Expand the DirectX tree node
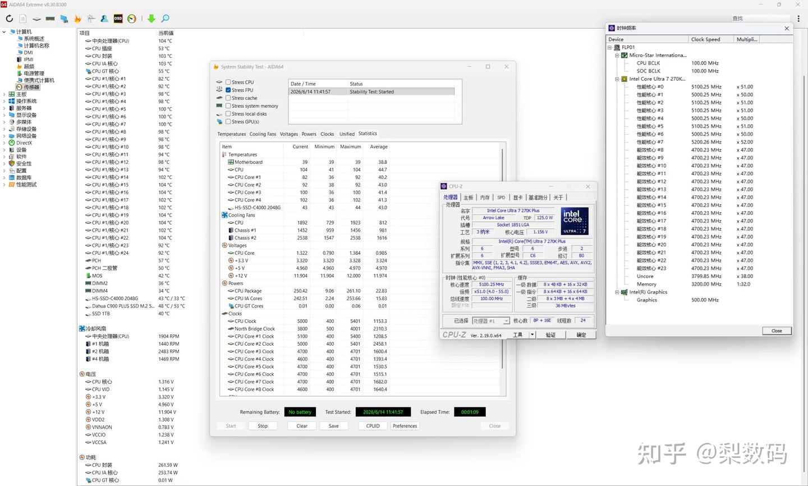The image size is (808, 486). [x=4, y=143]
